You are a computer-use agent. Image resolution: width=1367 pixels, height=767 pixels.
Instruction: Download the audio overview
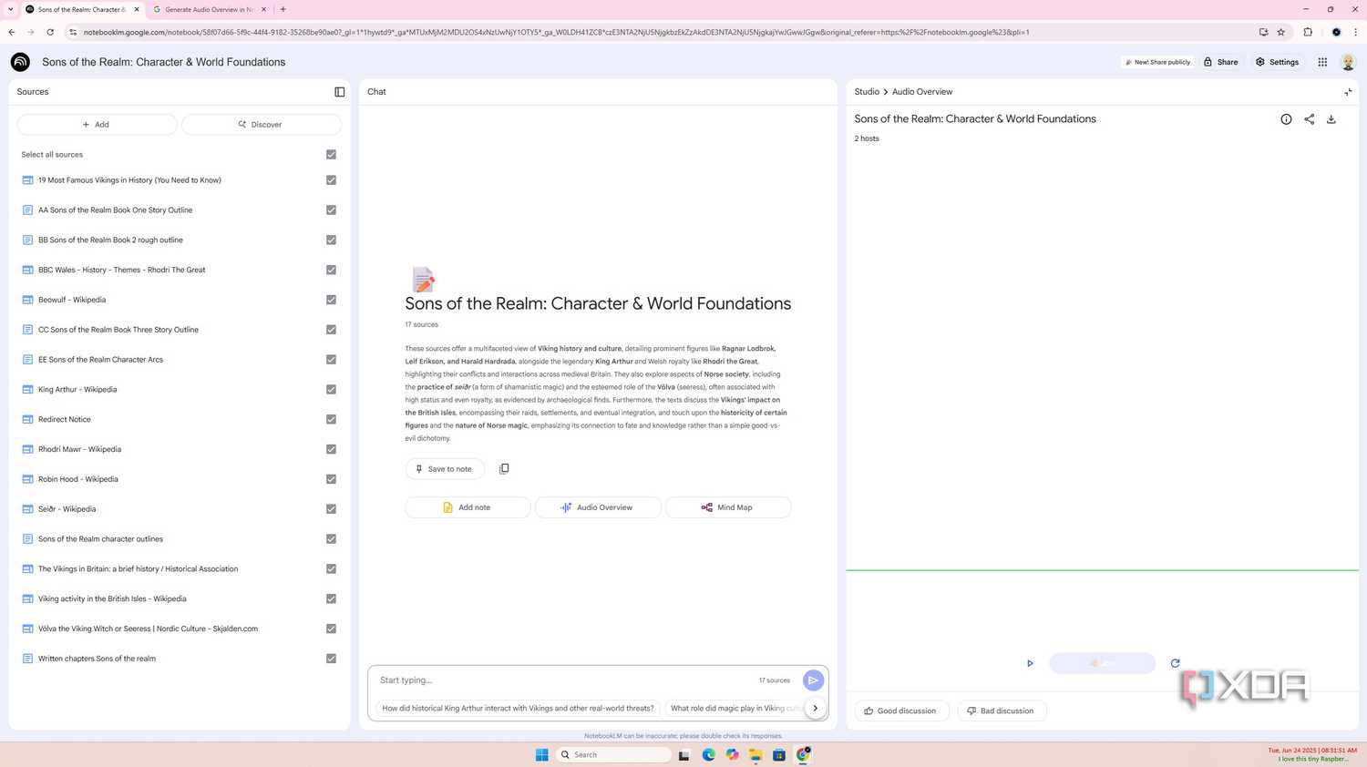coord(1331,119)
